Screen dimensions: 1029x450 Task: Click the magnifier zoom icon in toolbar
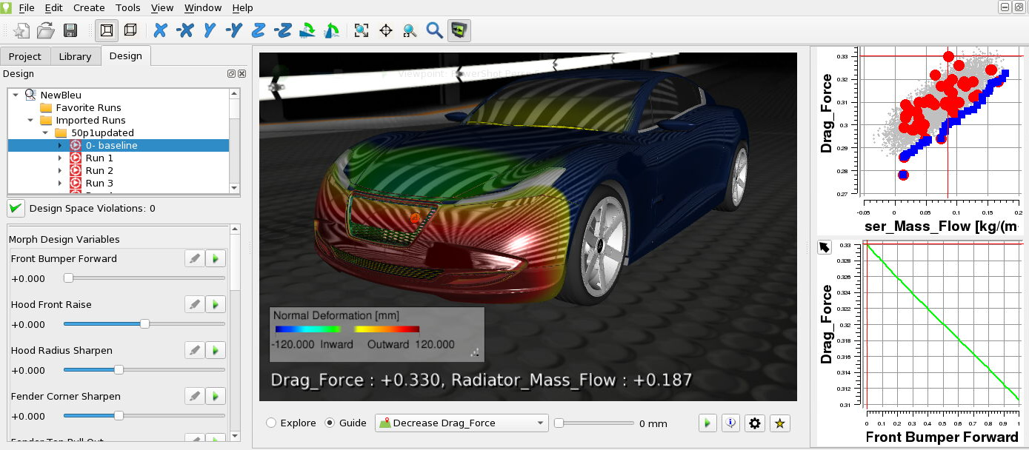(434, 30)
